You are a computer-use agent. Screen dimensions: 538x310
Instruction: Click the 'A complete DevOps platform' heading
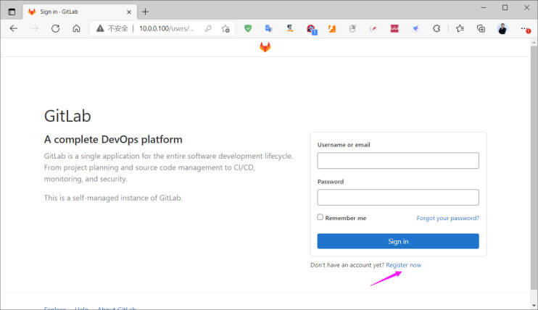pyautogui.click(x=113, y=140)
